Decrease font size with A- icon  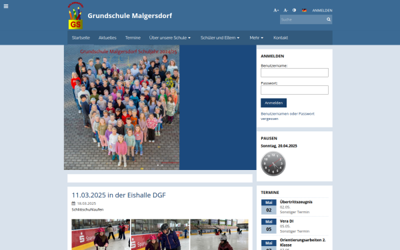(285, 10)
